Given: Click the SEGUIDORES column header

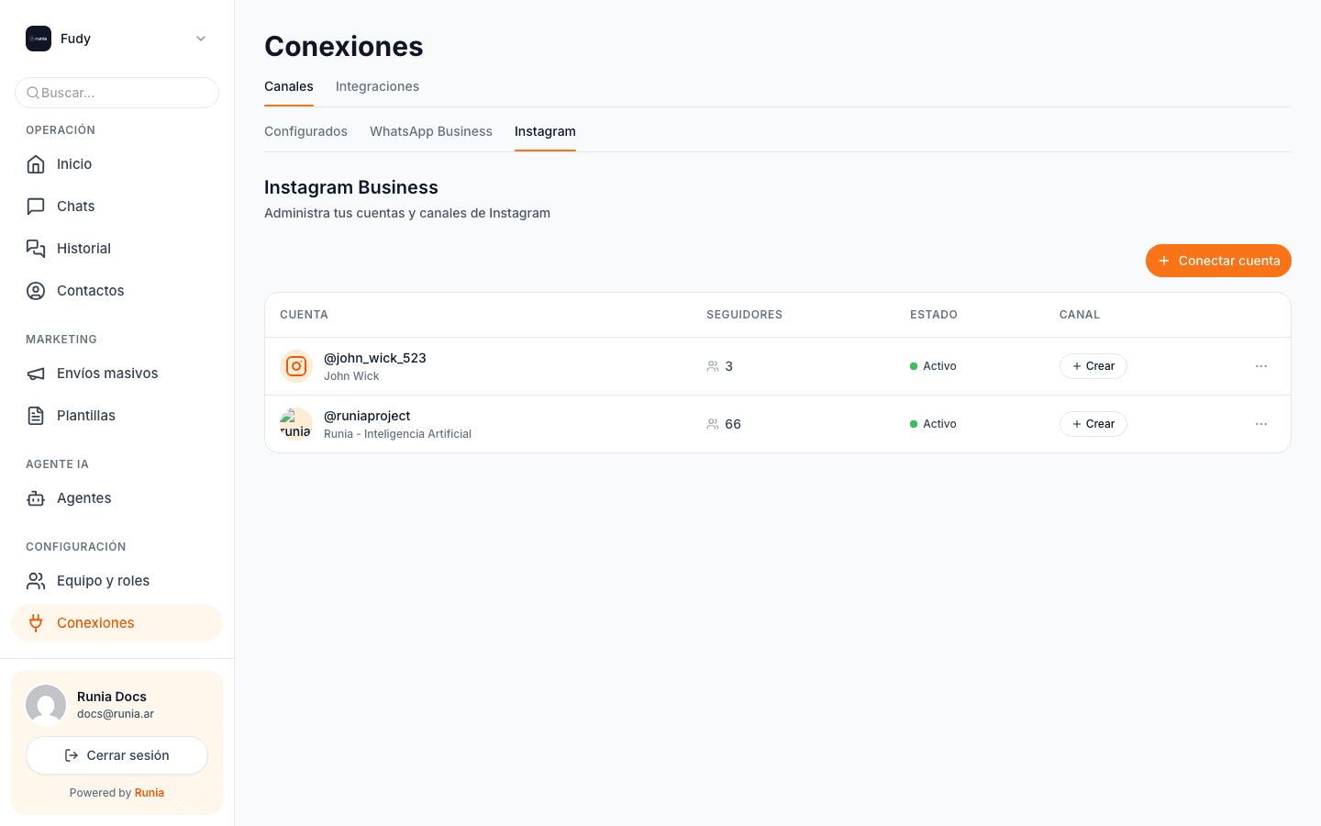Looking at the screenshot, I should pos(744,315).
